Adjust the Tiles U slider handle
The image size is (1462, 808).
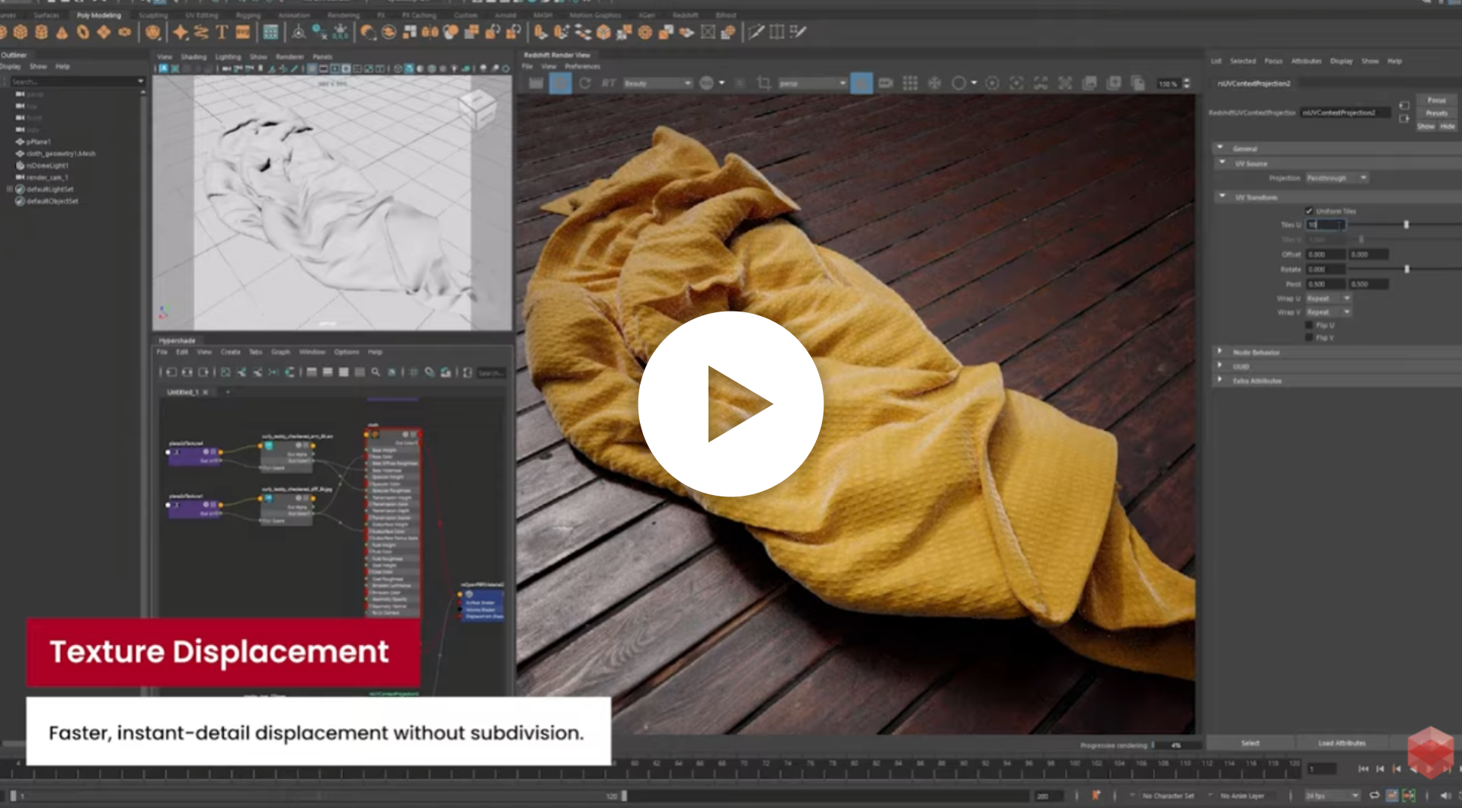point(1406,225)
